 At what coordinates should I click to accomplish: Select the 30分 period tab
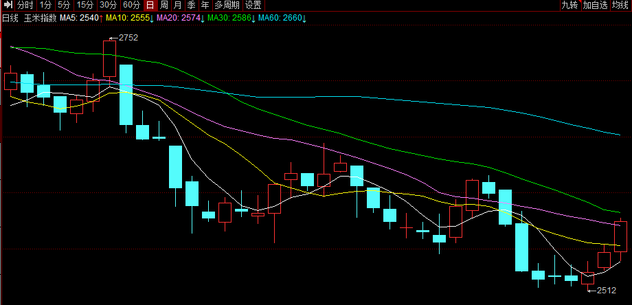click(x=109, y=5)
